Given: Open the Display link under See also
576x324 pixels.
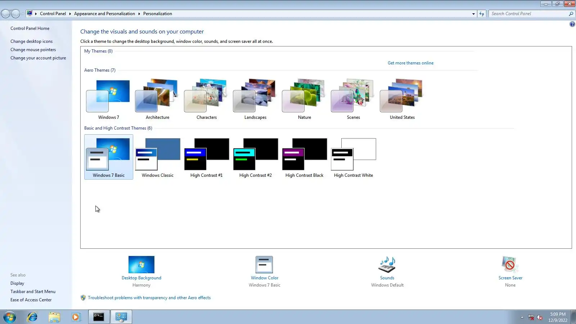Looking at the screenshot, I should point(17,283).
